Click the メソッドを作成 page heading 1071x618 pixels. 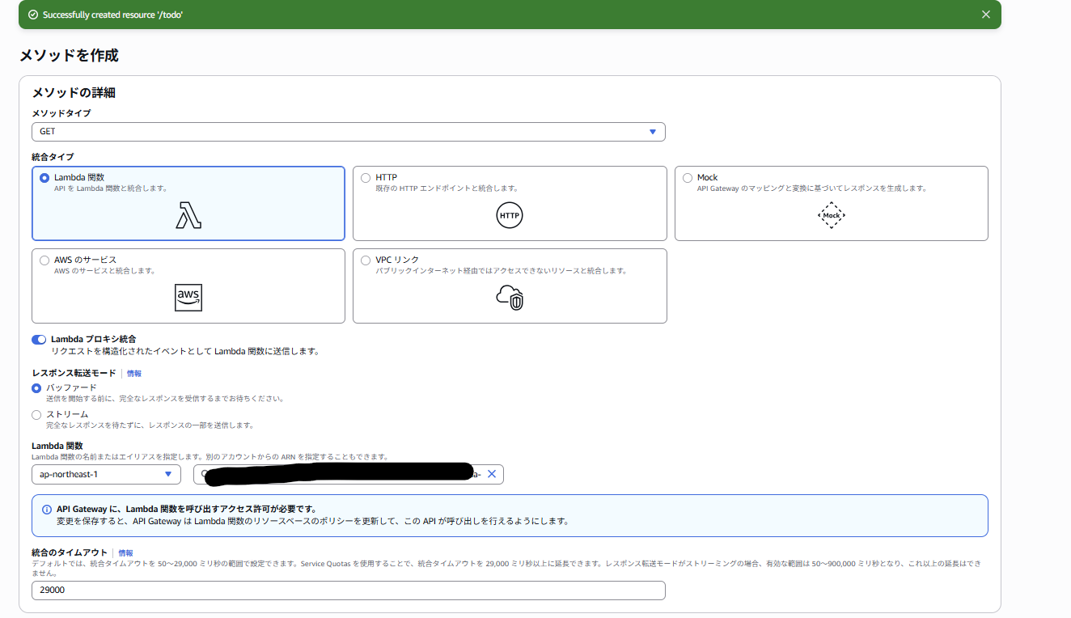pos(69,56)
